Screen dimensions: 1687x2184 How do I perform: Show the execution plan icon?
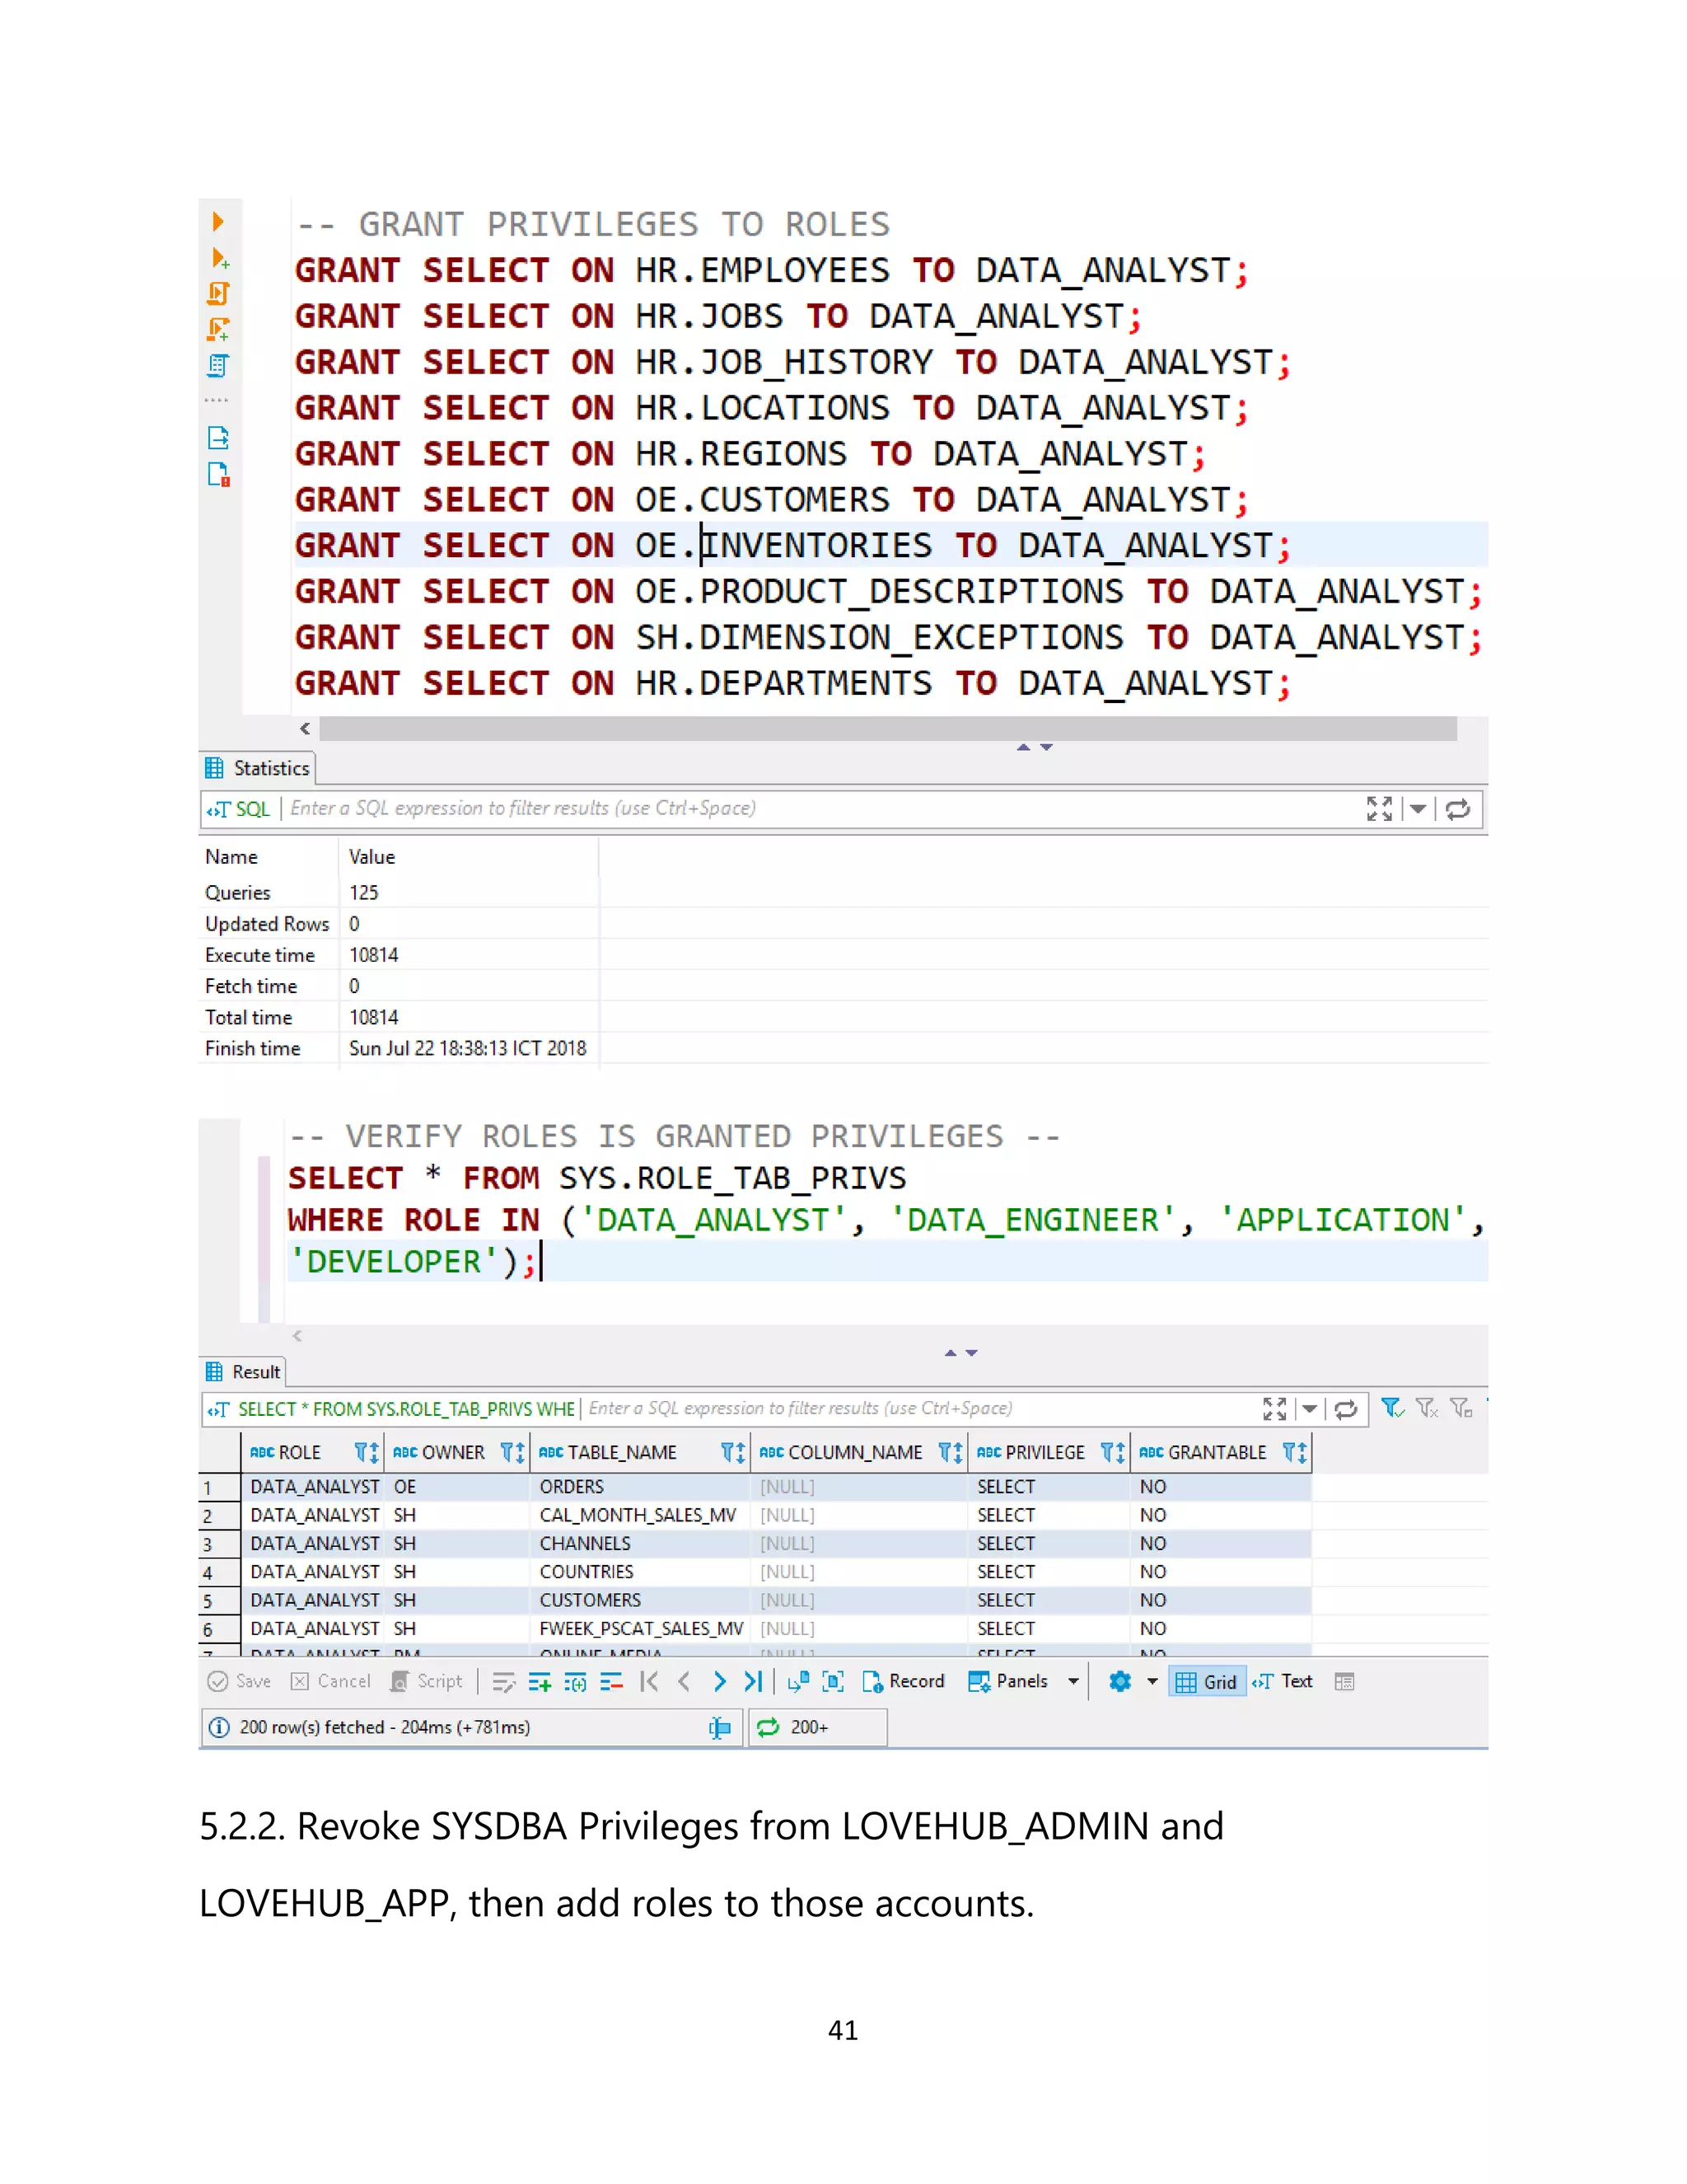[x=219, y=365]
